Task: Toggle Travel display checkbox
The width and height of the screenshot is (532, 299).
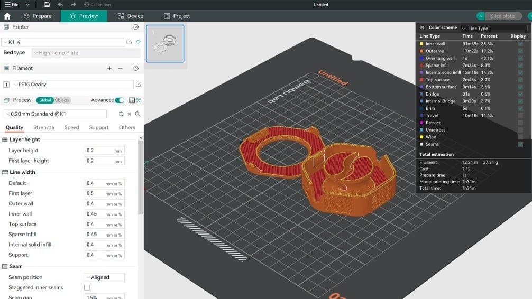Action: pyautogui.click(x=520, y=115)
